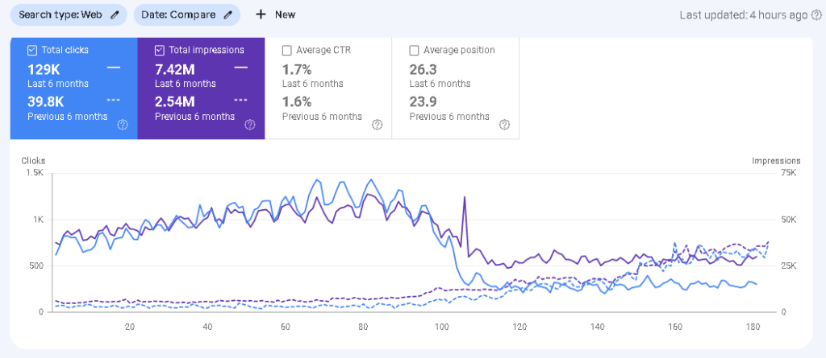Click the pencil icon on Date: Compare chip
Image resolution: width=826 pixels, height=358 pixels.
click(x=228, y=14)
